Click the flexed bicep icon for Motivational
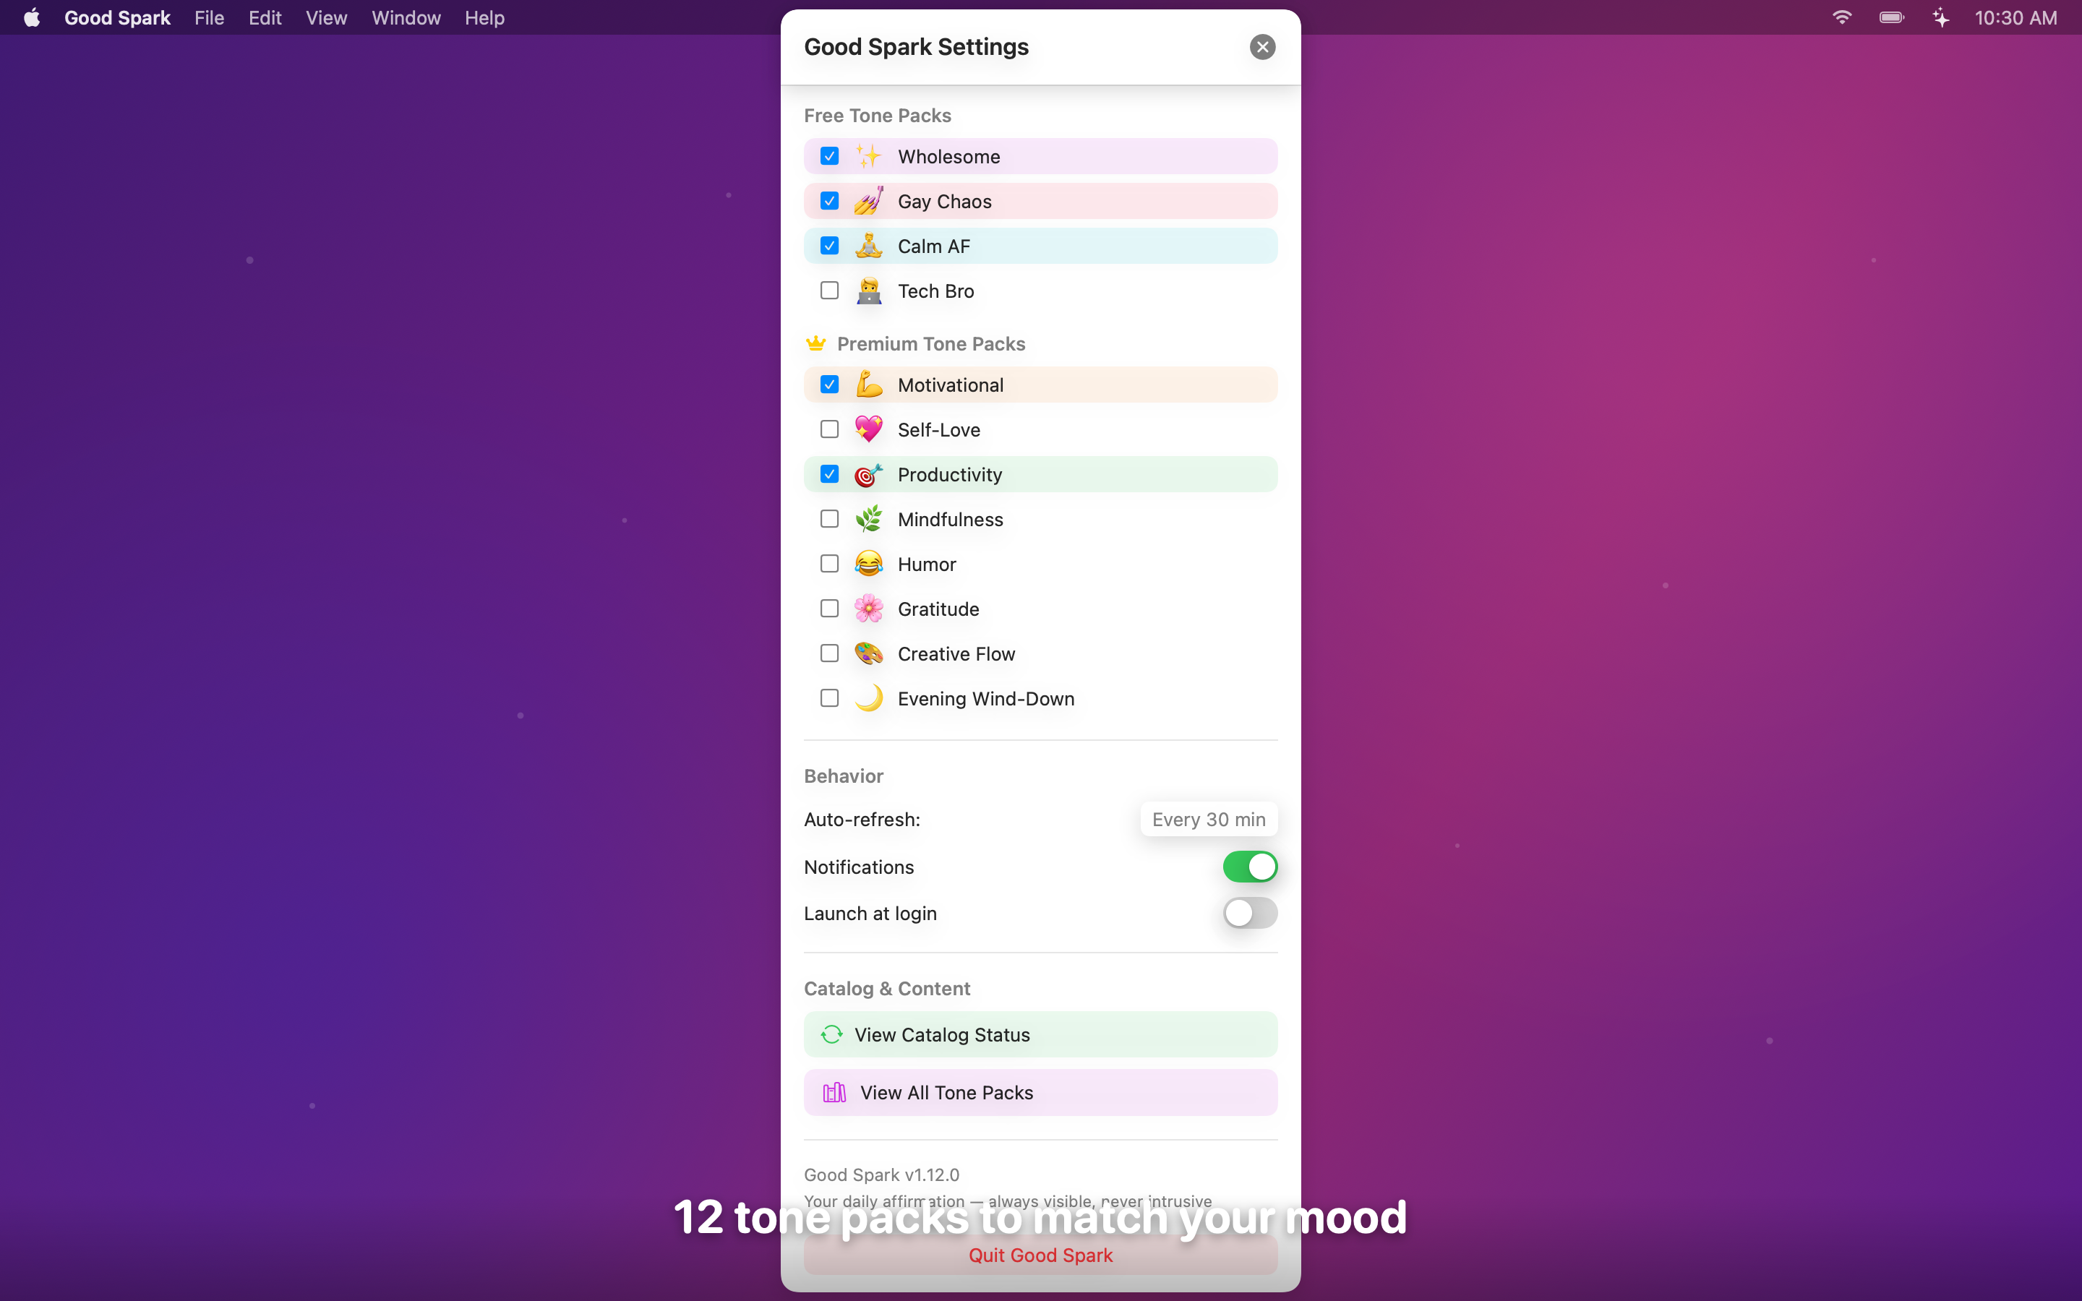The width and height of the screenshot is (2082, 1301). (x=868, y=385)
